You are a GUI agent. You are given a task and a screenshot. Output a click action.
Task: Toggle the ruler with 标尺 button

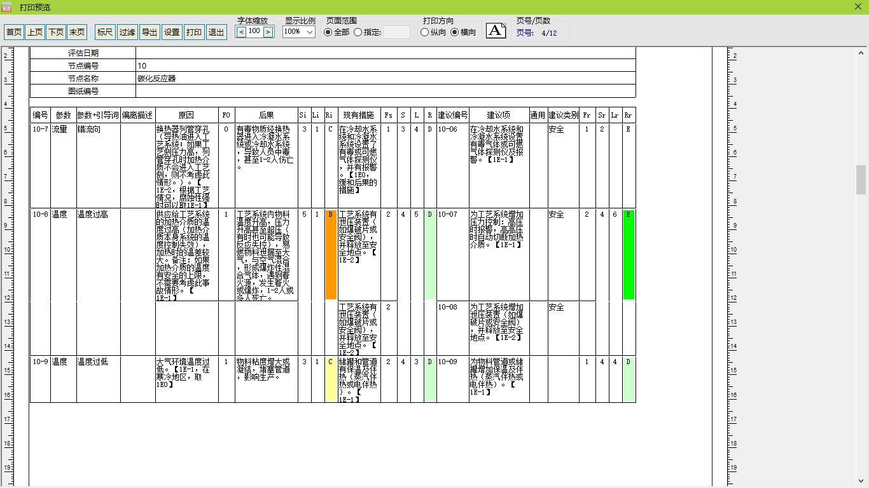point(105,32)
